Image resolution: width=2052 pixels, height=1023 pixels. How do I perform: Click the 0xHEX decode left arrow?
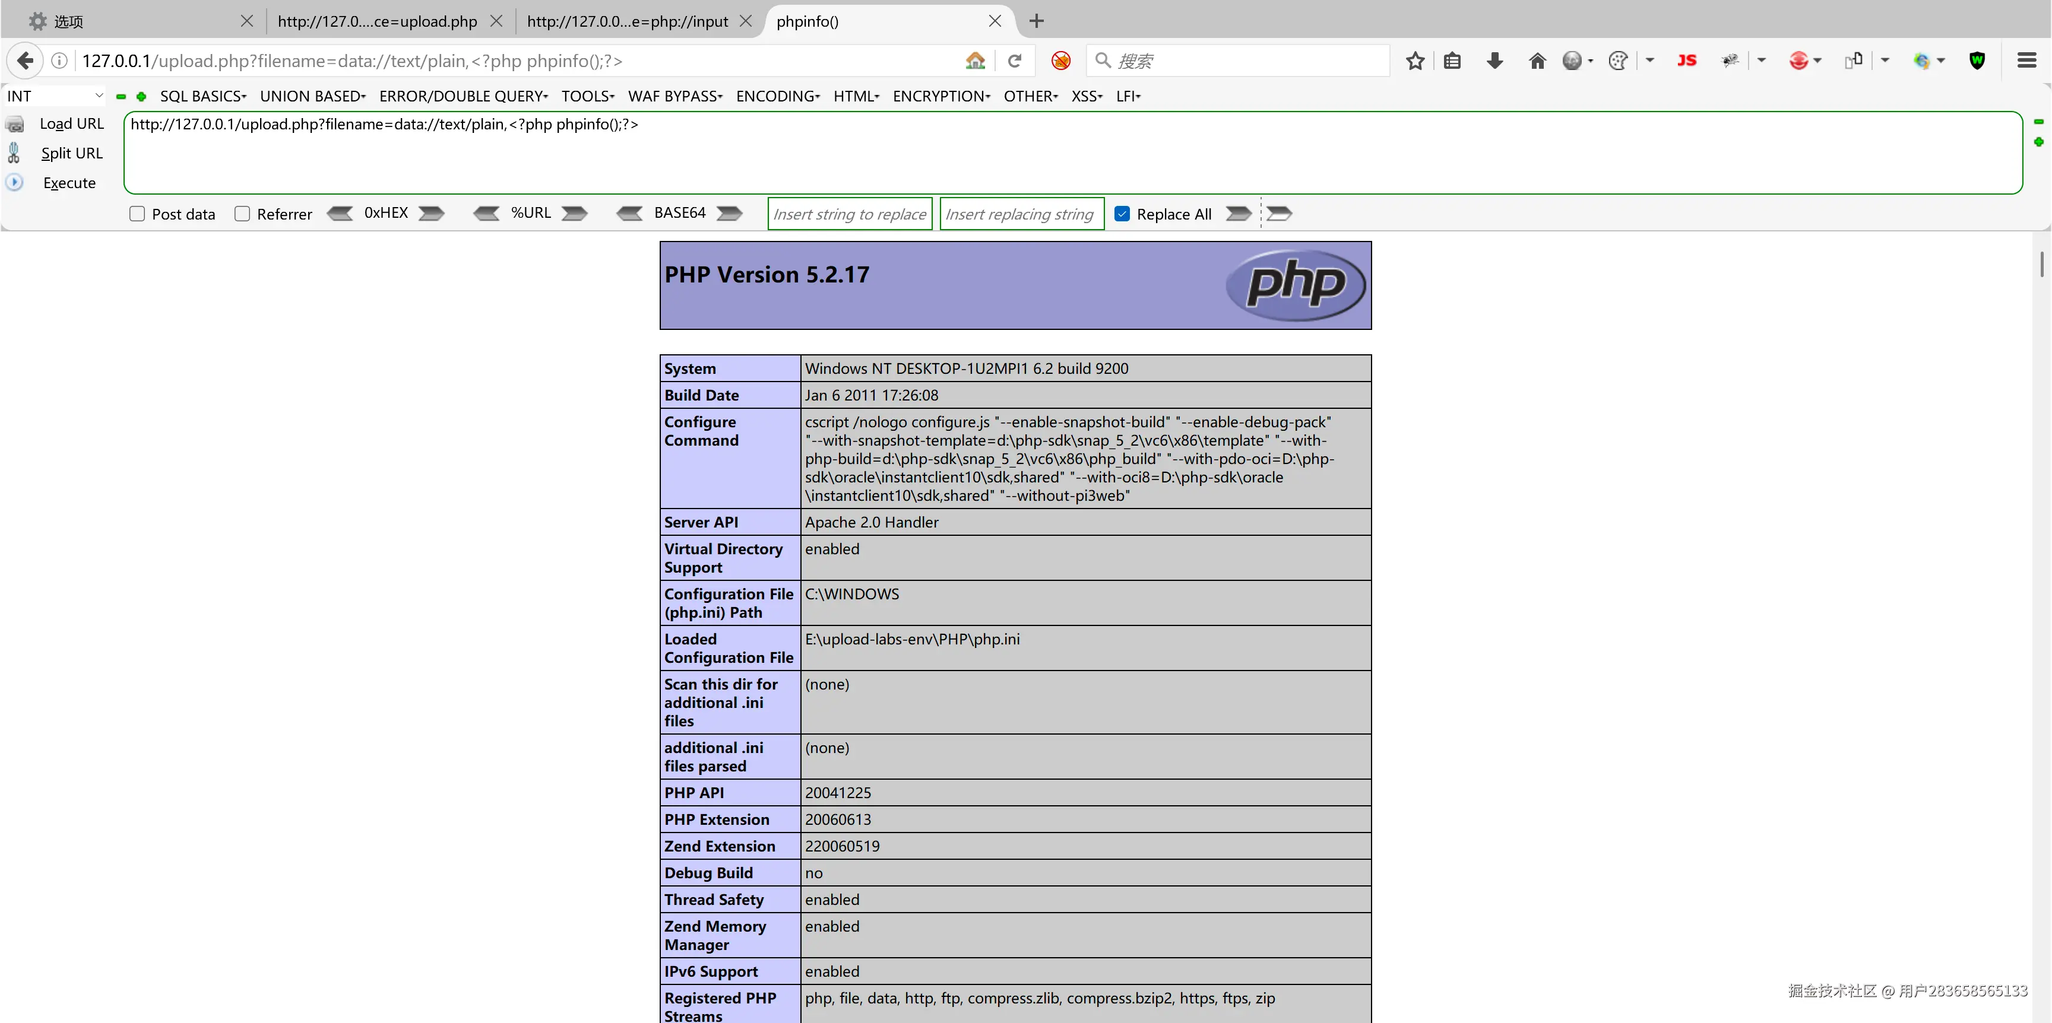point(340,214)
